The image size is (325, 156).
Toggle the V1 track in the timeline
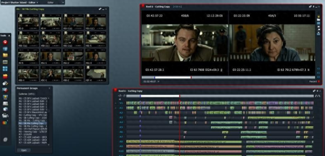(x=121, y=103)
